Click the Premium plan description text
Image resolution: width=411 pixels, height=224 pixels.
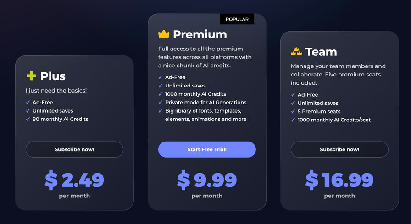click(x=205, y=57)
